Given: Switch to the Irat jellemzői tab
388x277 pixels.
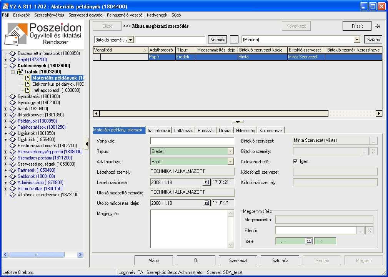Looking at the screenshot, I should click(x=158, y=130).
